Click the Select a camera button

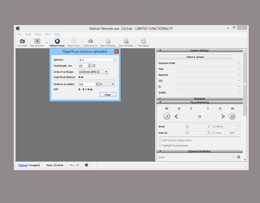[x=195, y=57]
